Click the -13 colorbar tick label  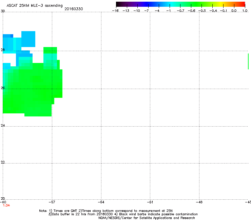[x=126, y=11]
